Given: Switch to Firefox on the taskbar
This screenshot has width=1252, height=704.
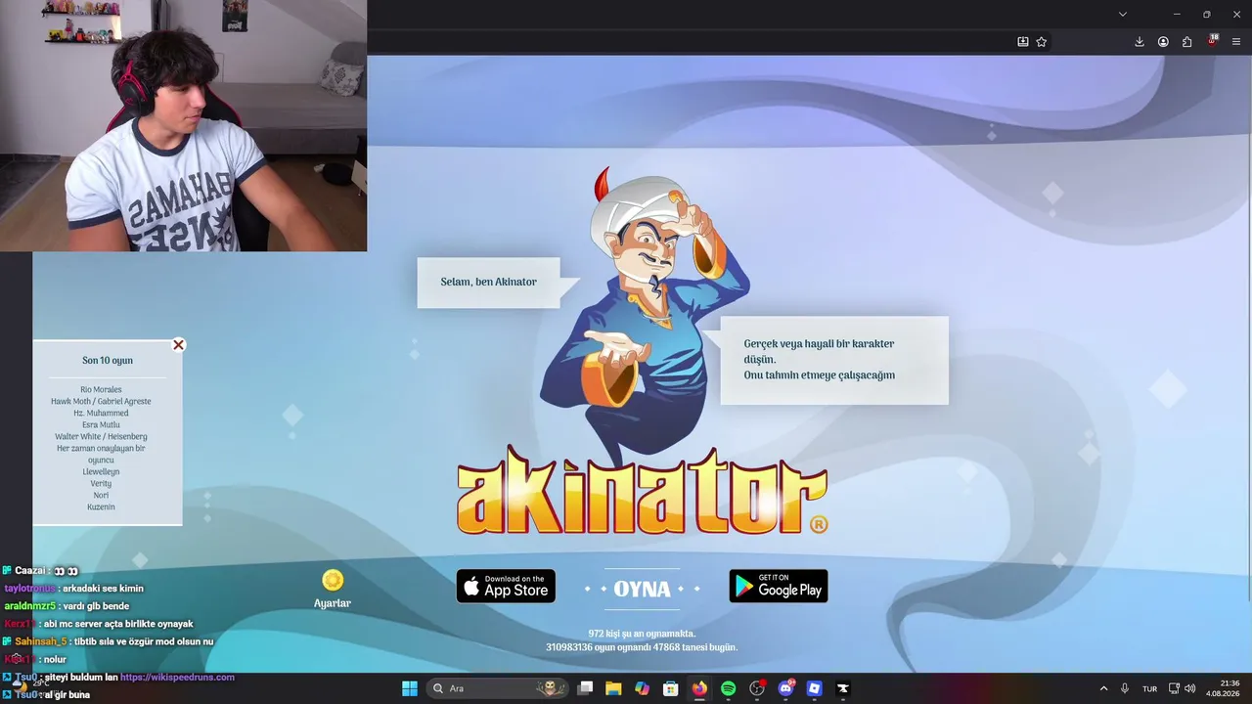Looking at the screenshot, I should click(x=699, y=688).
